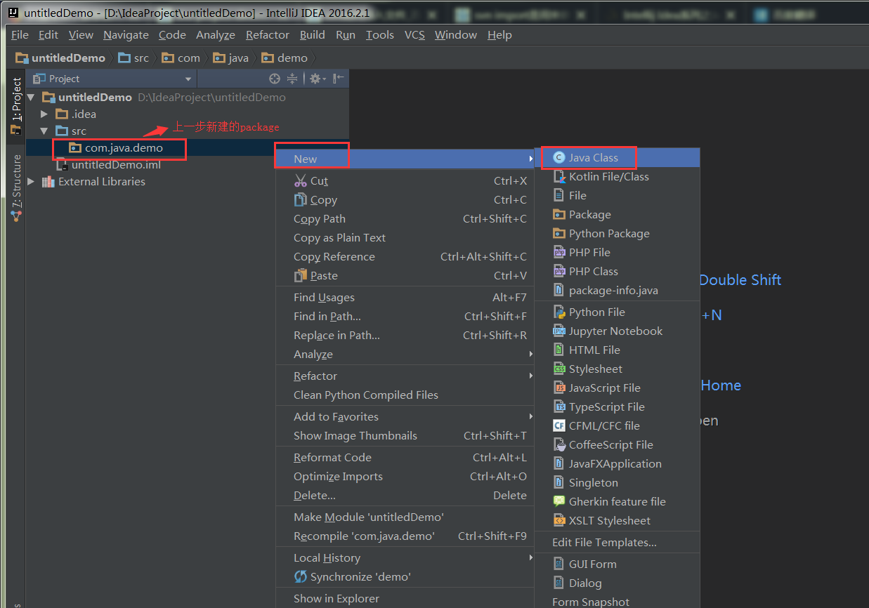Hide the Project tool window
This screenshot has width=869, height=608.
[x=339, y=79]
